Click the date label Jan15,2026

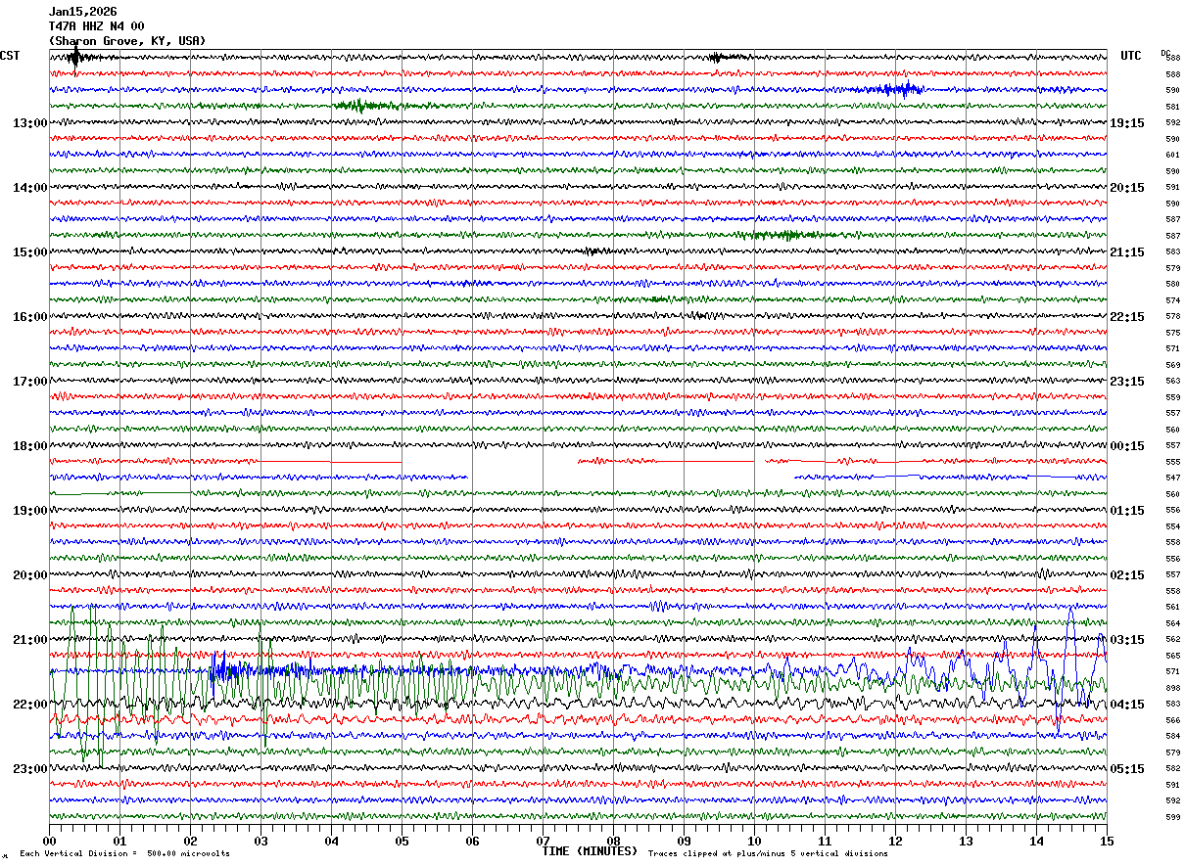pos(83,12)
